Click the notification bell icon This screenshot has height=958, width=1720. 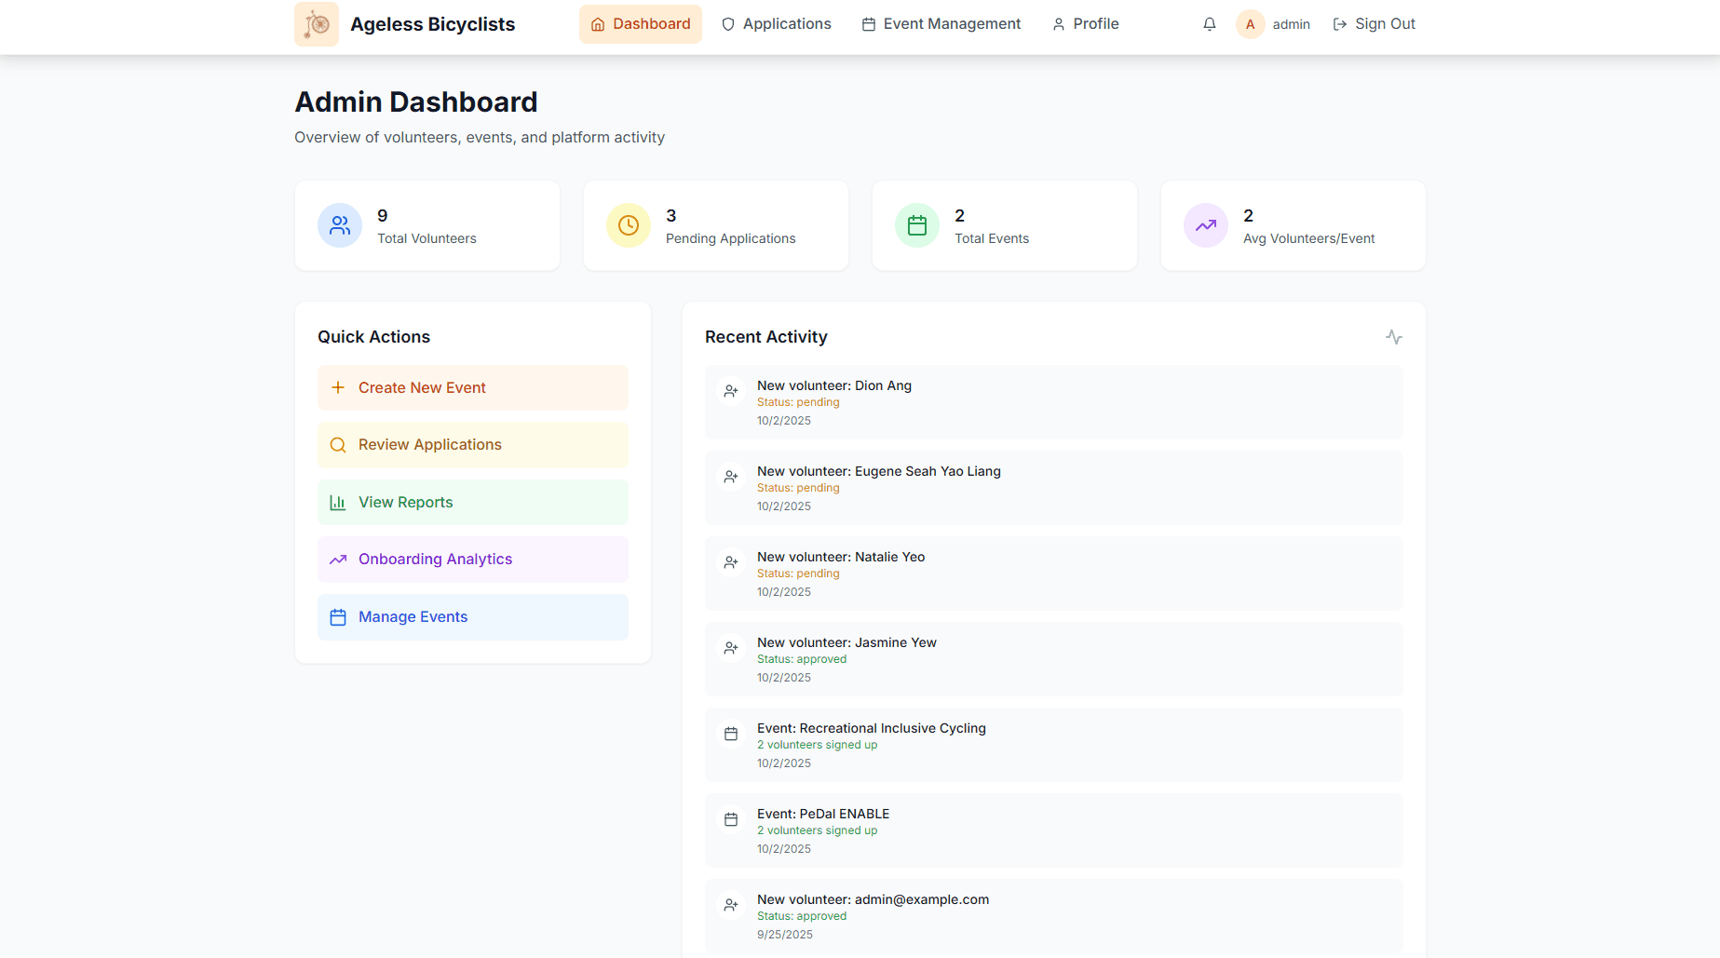click(x=1209, y=23)
